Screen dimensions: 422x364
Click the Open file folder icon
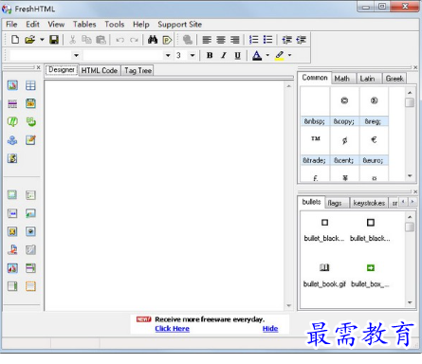point(30,40)
